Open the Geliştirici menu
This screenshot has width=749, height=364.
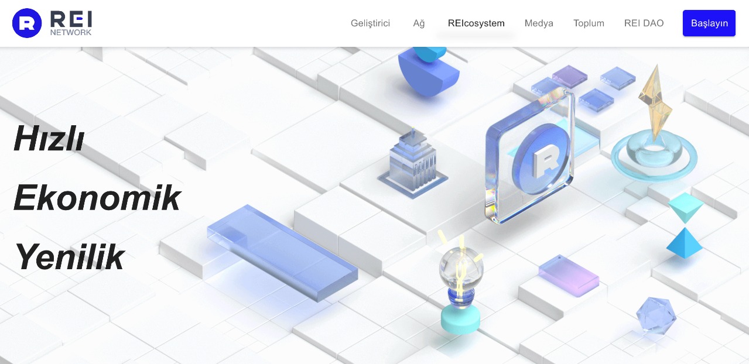point(370,23)
